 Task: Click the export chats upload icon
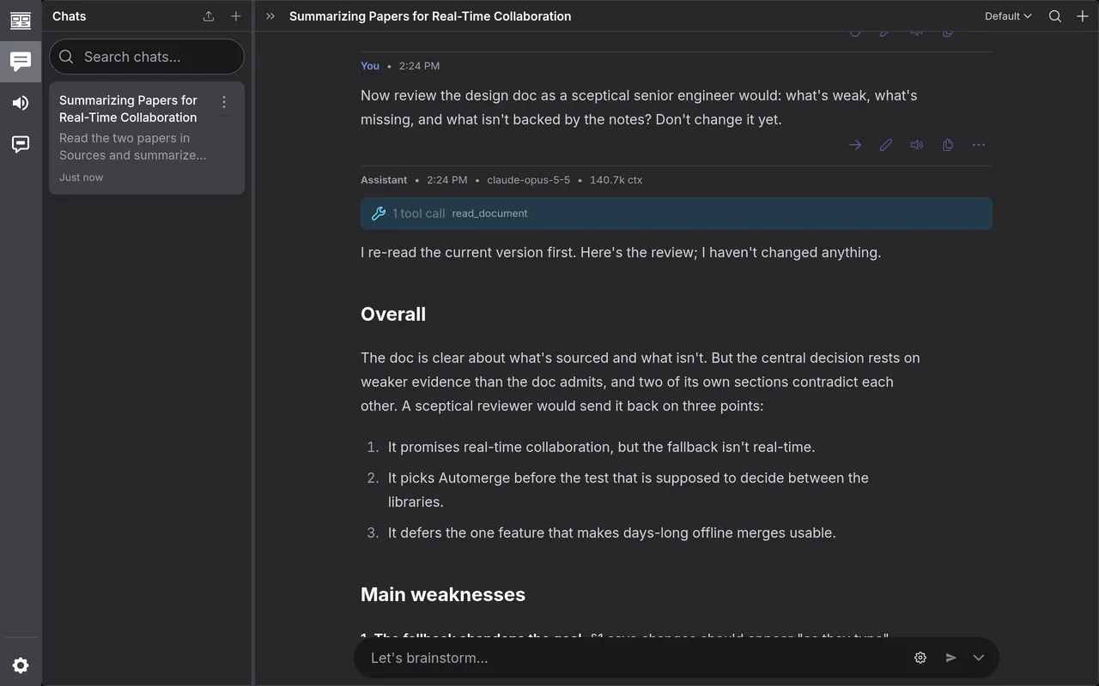pos(209,16)
